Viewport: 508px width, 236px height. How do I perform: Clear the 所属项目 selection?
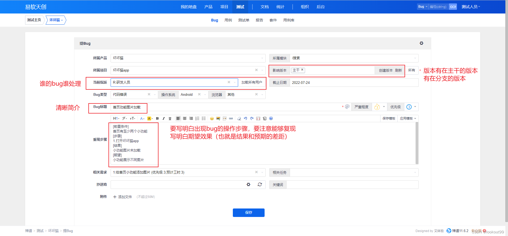pyautogui.click(x=256, y=70)
